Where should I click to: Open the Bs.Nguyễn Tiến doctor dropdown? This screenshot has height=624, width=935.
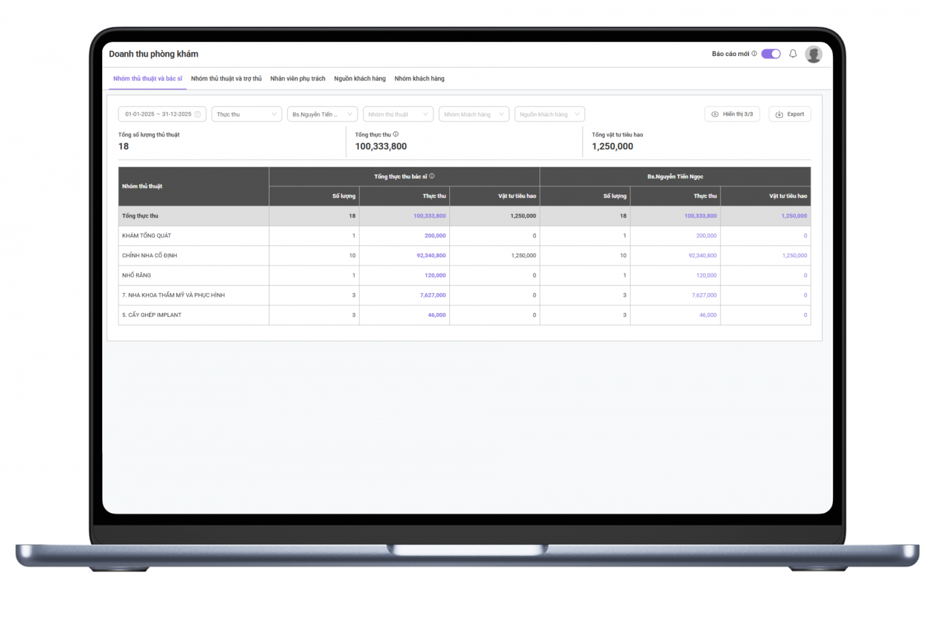pos(322,115)
